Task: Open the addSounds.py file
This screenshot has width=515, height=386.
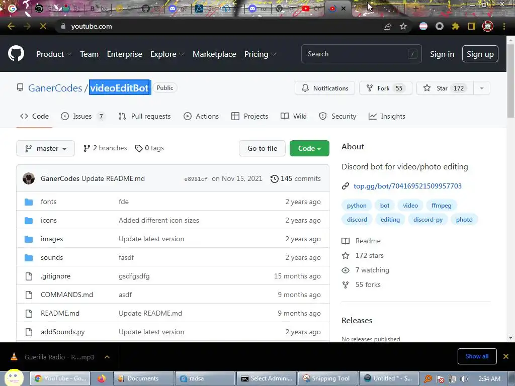Action: [63, 332]
